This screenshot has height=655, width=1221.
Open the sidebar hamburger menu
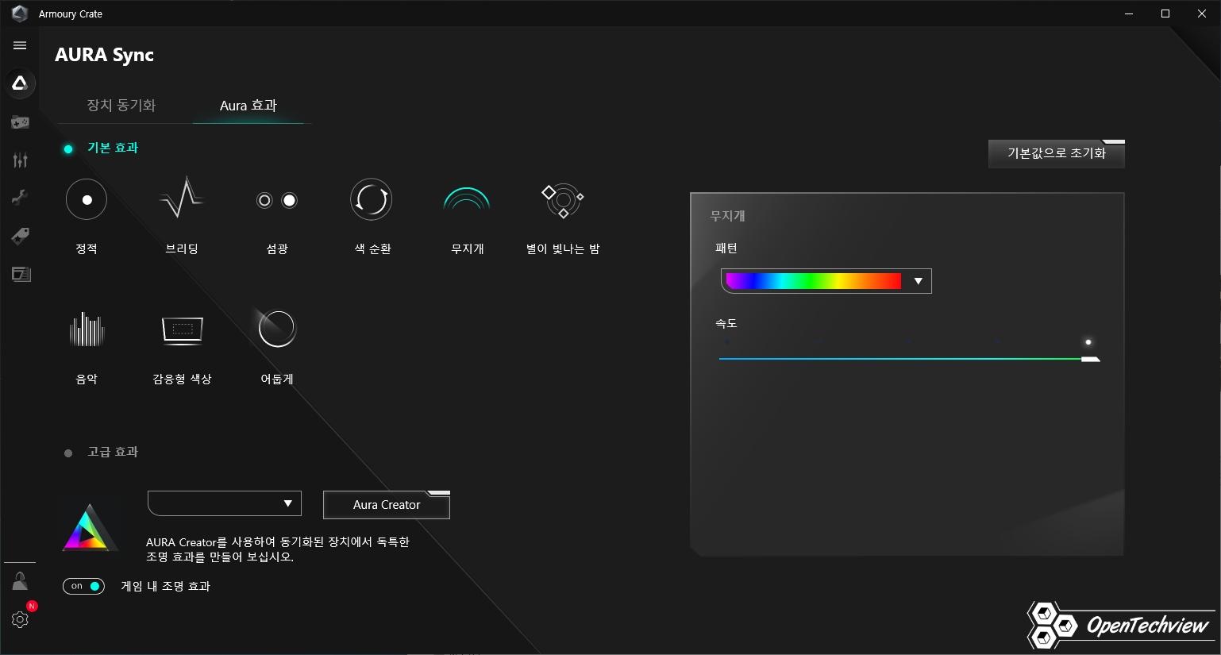[x=20, y=45]
